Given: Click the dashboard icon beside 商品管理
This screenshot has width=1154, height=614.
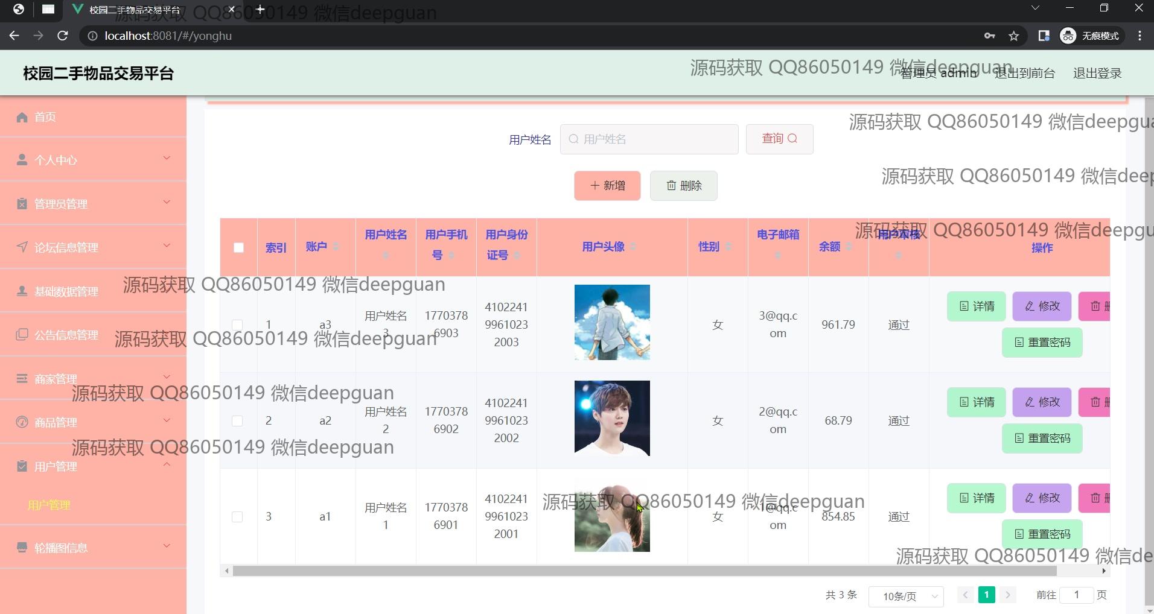Looking at the screenshot, I should click(22, 422).
